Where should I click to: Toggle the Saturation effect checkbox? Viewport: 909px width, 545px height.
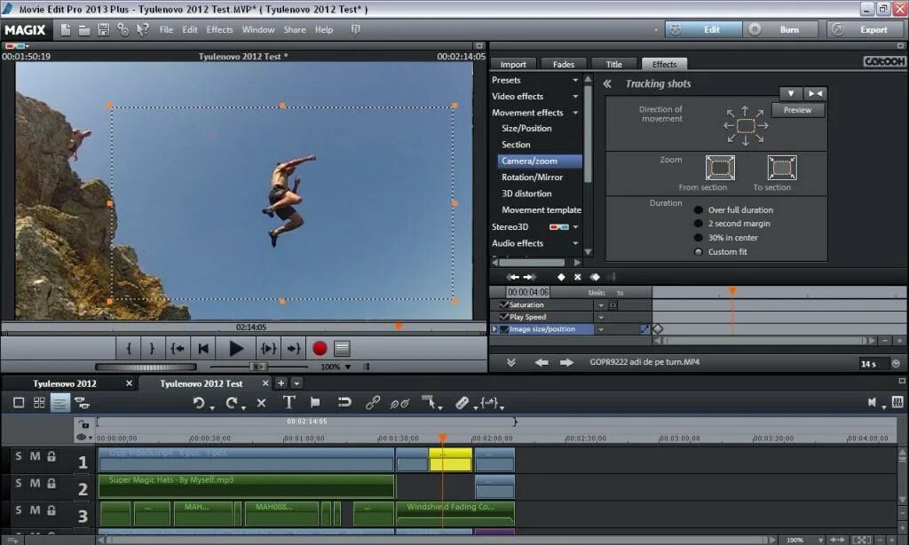[504, 304]
